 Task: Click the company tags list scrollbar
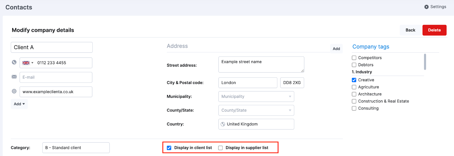coord(425,62)
